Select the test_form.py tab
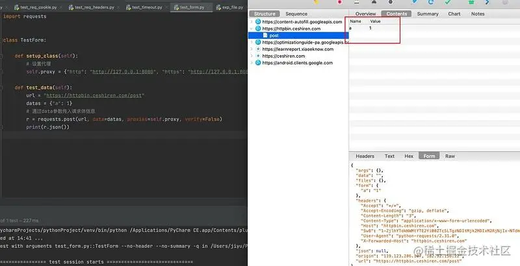 click(190, 7)
